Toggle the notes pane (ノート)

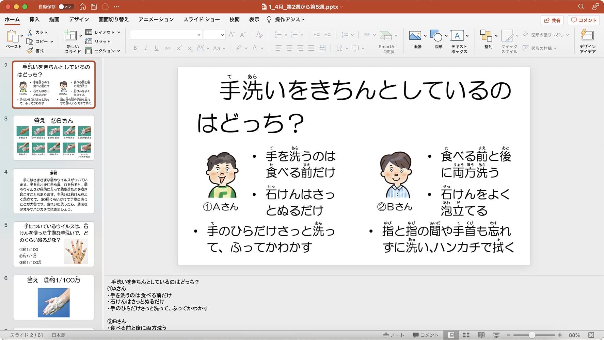click(x=394, y=335)
